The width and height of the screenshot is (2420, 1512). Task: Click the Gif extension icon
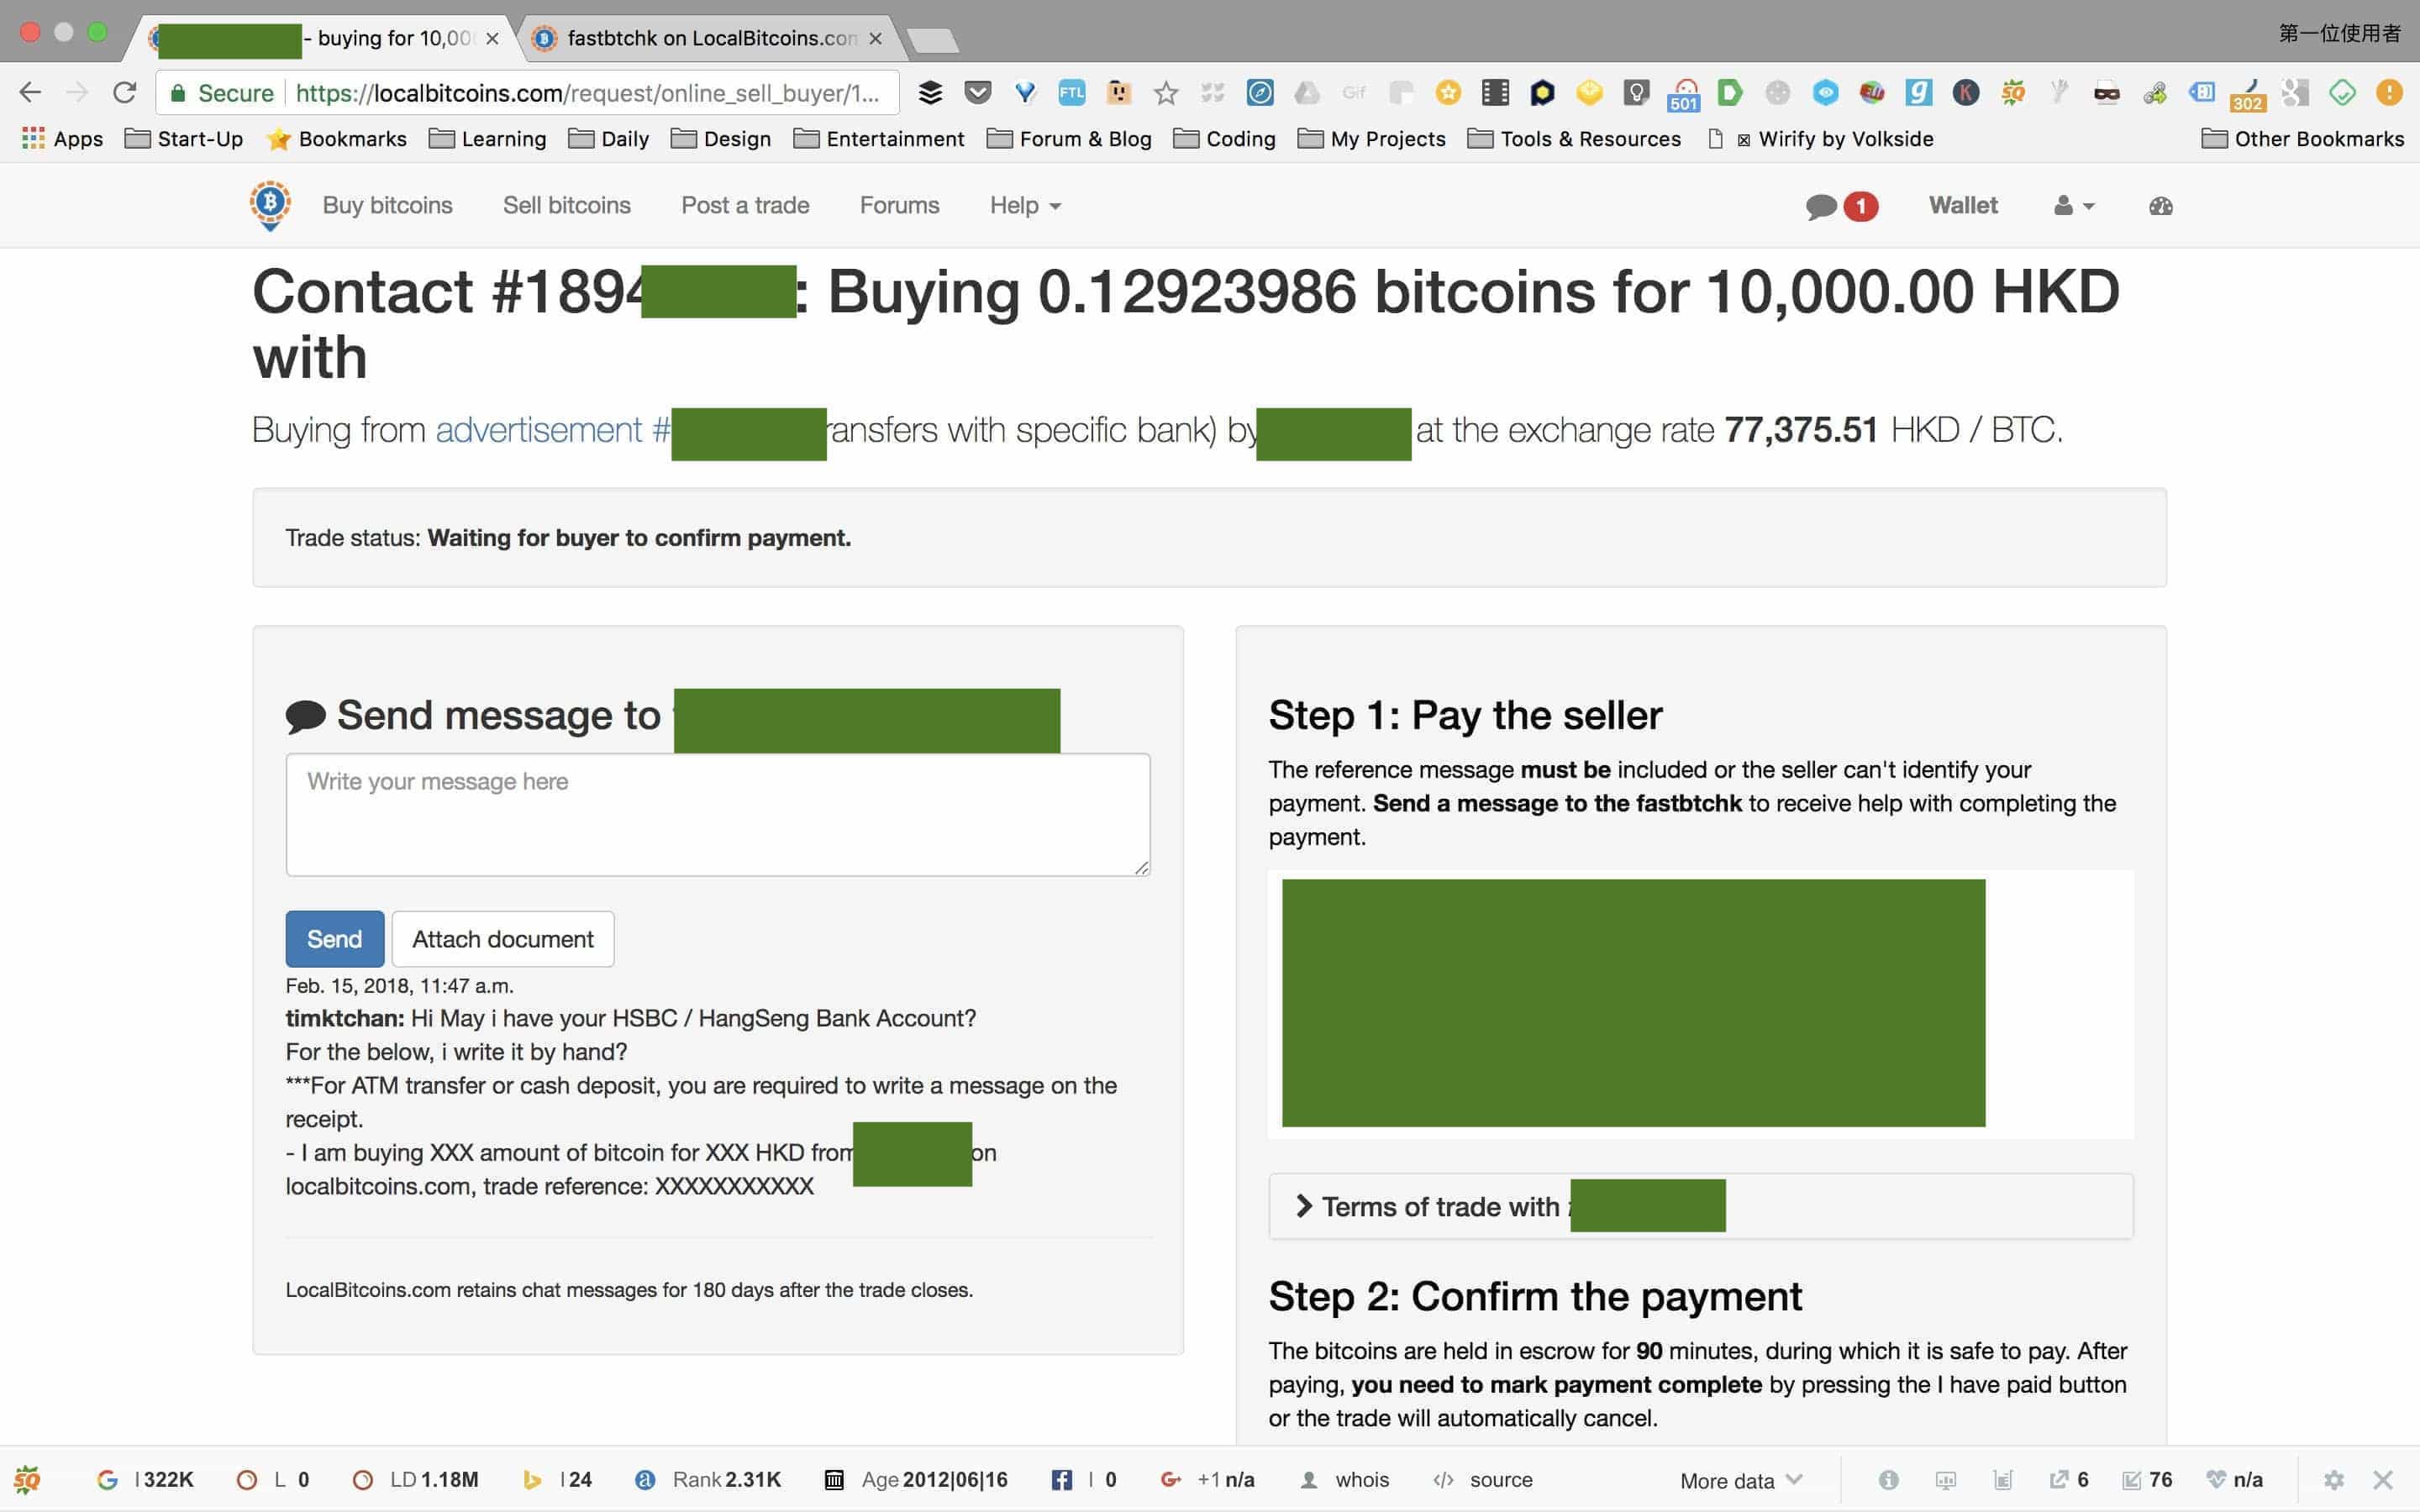1354,93
